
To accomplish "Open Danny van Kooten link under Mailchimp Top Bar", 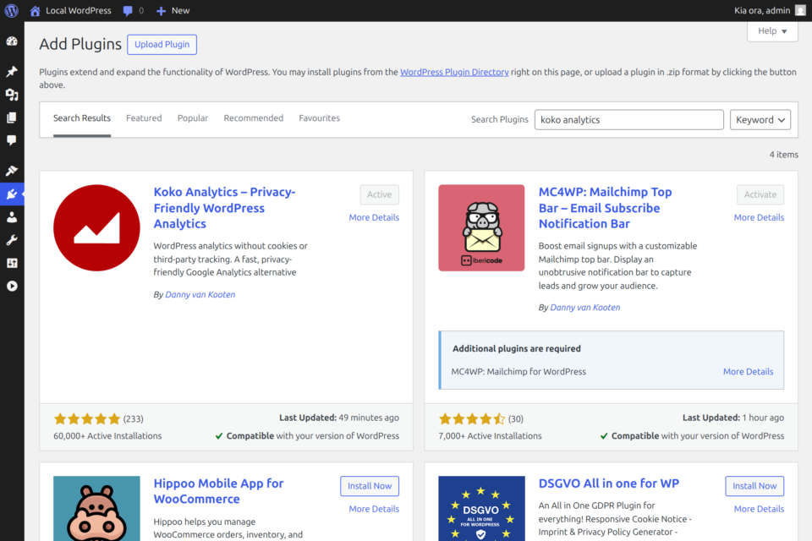I will point(584,308).
